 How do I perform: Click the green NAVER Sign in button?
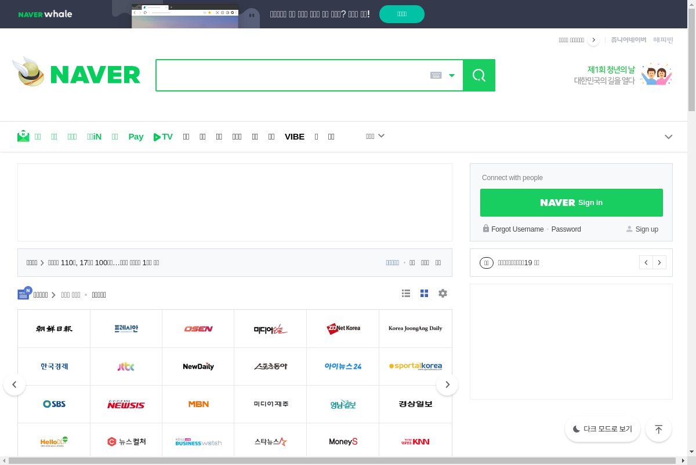point(571,203)
